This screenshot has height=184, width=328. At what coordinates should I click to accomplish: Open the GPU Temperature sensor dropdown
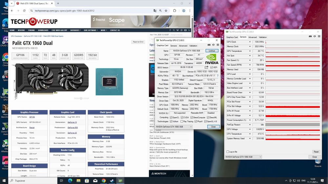(250, 51)
